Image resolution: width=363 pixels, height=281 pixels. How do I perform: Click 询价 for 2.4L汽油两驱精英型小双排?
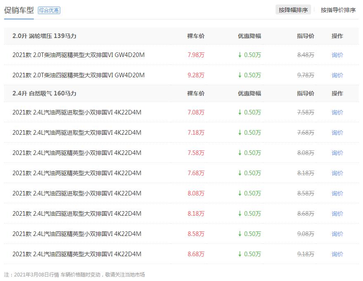pyautogui.click(x=337, y=153)
